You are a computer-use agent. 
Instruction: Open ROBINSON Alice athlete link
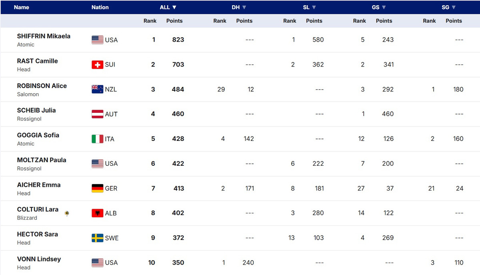tap(42, 86)
